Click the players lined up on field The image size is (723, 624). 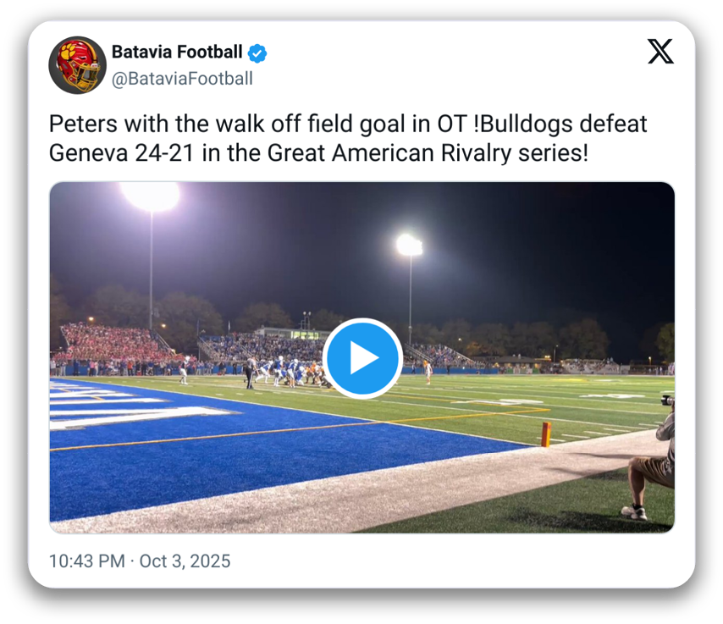point(288,373)
